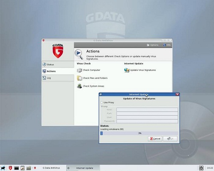Click Update Virus Signatures globe icon
Image resolution: width=214 pixels, height=171 pixels.
click(127, 70)
